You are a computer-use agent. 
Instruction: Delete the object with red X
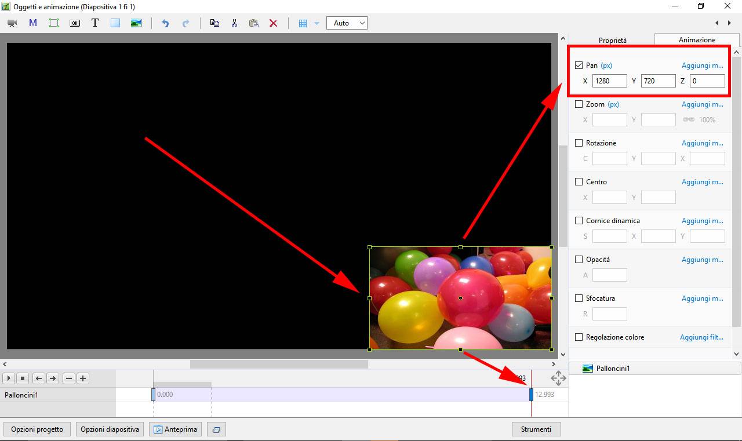pos(273,23)
